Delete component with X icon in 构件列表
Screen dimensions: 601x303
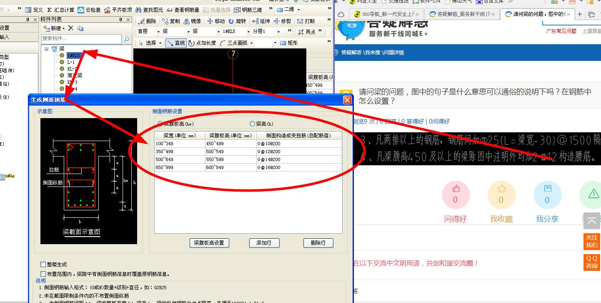coord(71,28)
